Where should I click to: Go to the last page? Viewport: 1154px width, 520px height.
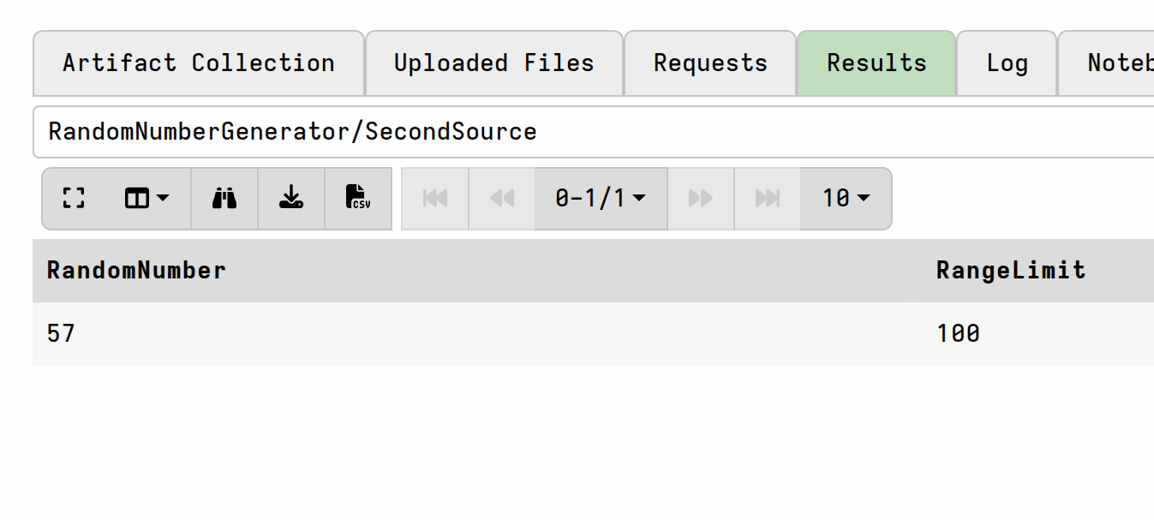pos(768,199)
